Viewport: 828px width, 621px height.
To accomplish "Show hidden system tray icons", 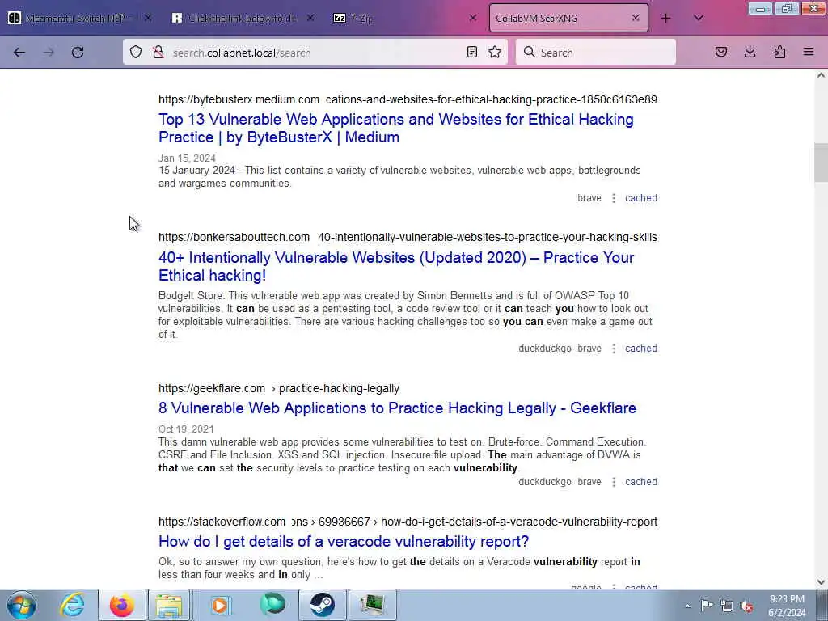I will [688, 606].
